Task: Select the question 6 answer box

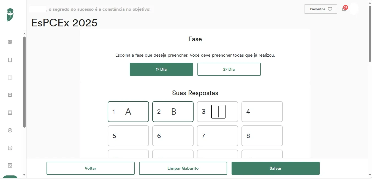Action: pyautogui.click(x=173, y=136)
